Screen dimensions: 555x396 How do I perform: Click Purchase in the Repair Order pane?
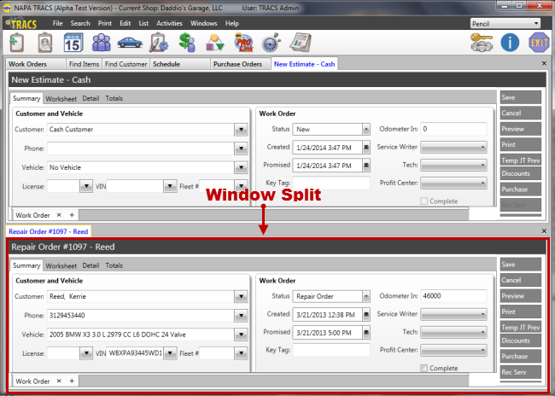[x=520, y=356]
